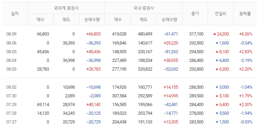Click the -1.94% change rate

tap(246, 113)
